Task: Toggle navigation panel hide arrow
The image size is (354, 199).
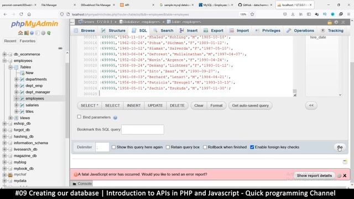Action: [72, 22]
